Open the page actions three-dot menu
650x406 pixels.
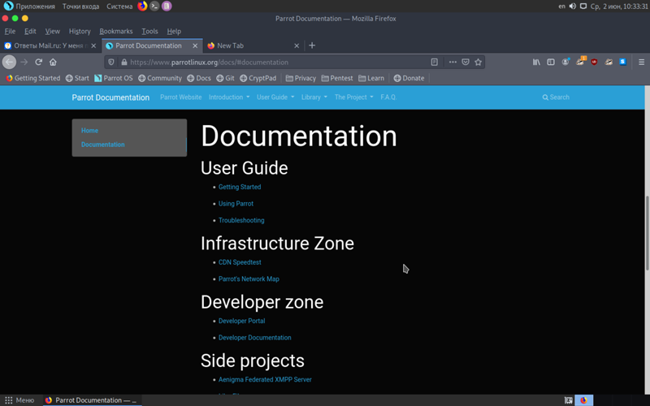click(453, 63)
